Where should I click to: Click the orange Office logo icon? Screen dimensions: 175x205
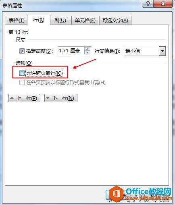click(x=117, y=193)
